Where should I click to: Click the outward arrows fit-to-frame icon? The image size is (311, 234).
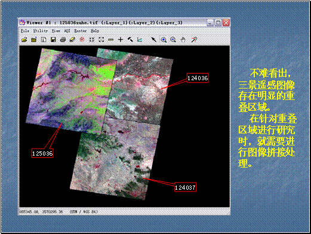coord(101,39)
